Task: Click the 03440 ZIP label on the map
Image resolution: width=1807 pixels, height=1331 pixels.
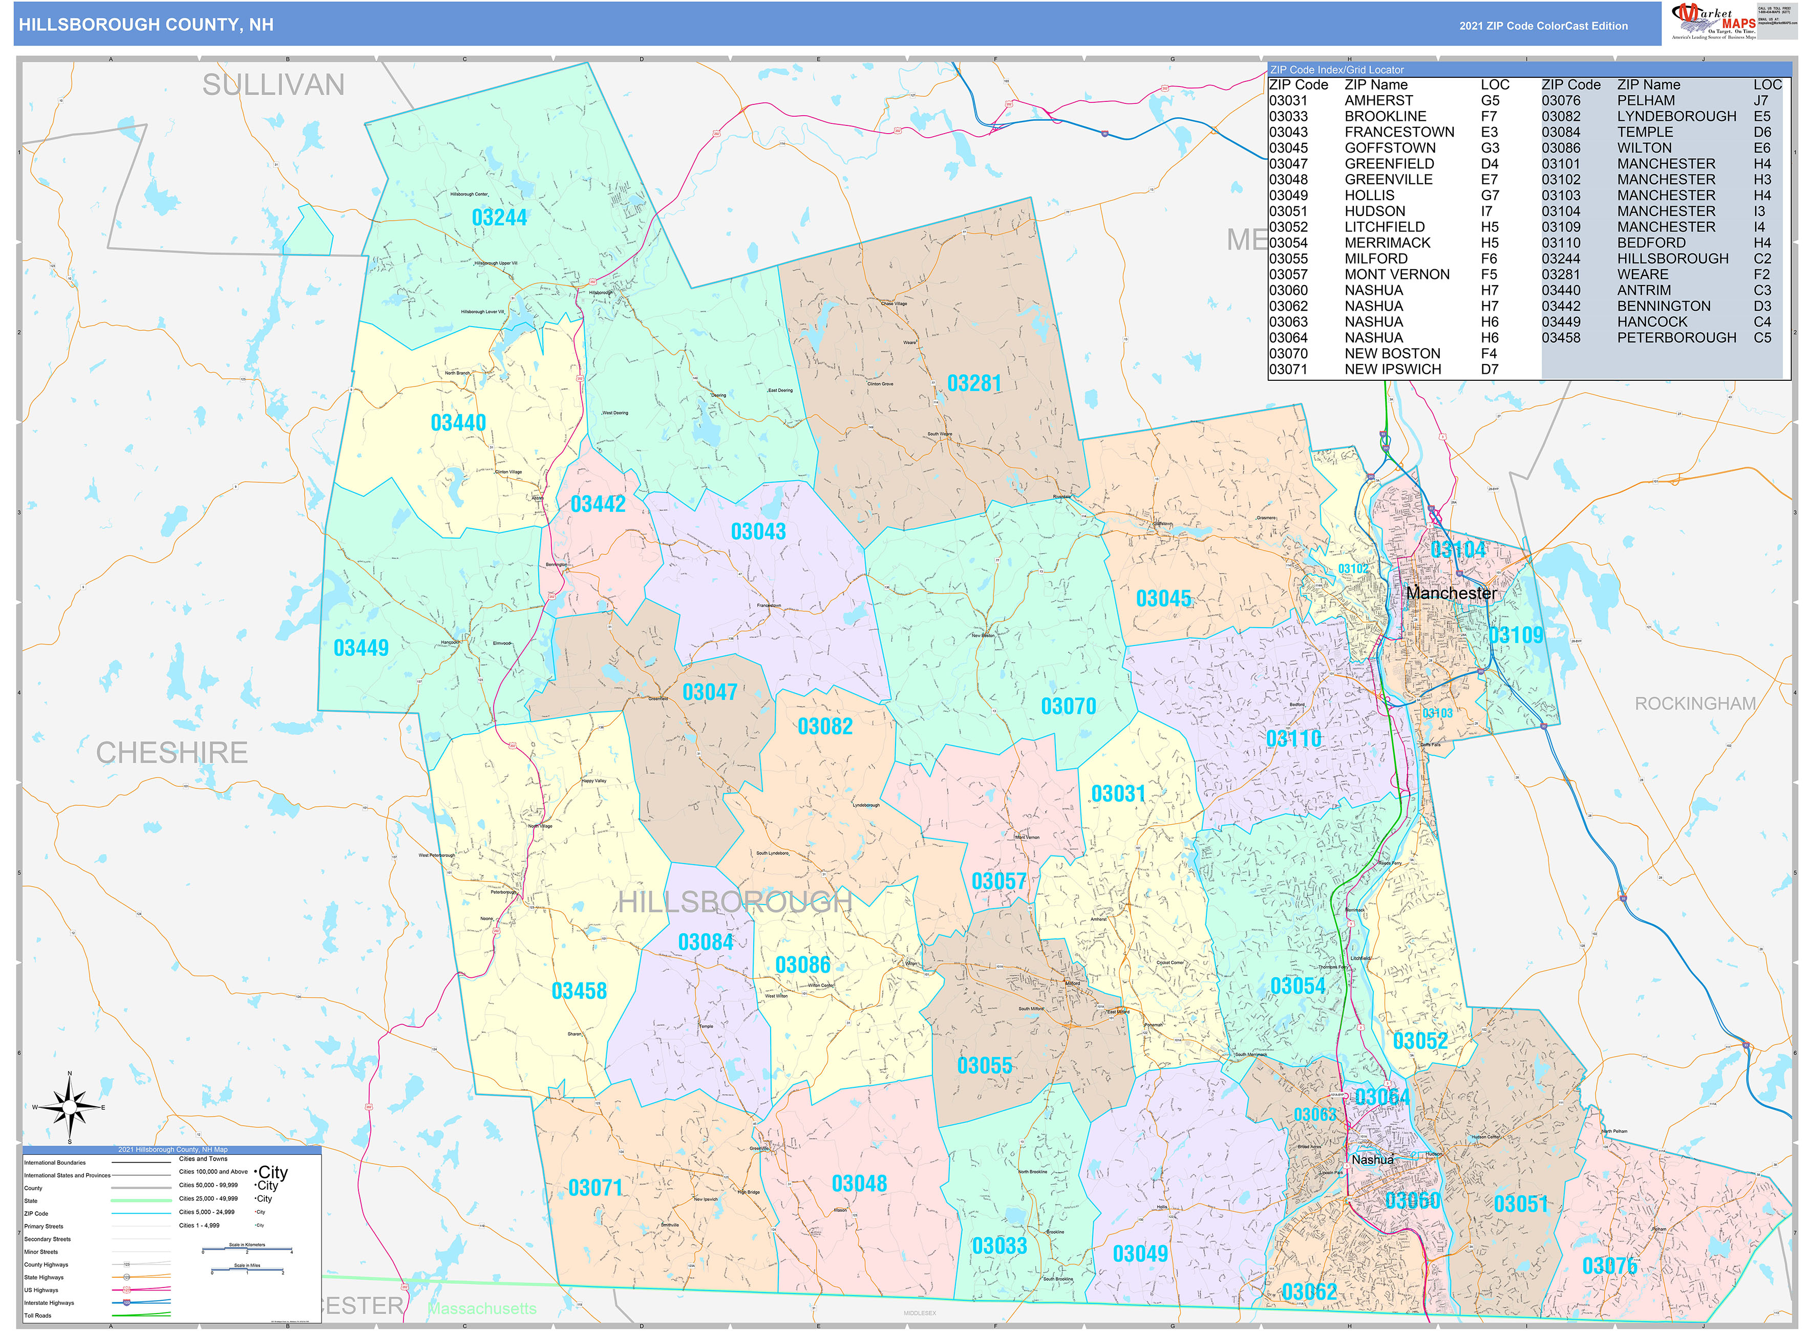Action: [458, 423]
